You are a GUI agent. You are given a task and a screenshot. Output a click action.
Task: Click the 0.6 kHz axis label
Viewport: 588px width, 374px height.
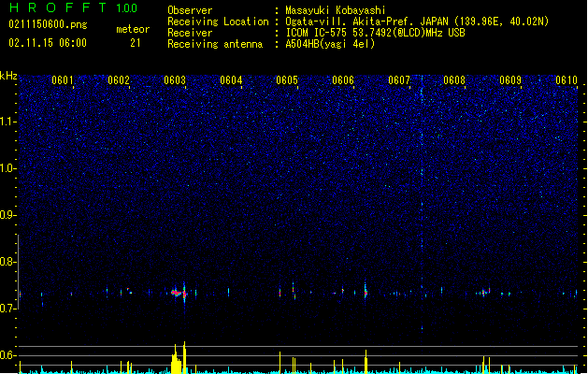[x=8, y=355]
